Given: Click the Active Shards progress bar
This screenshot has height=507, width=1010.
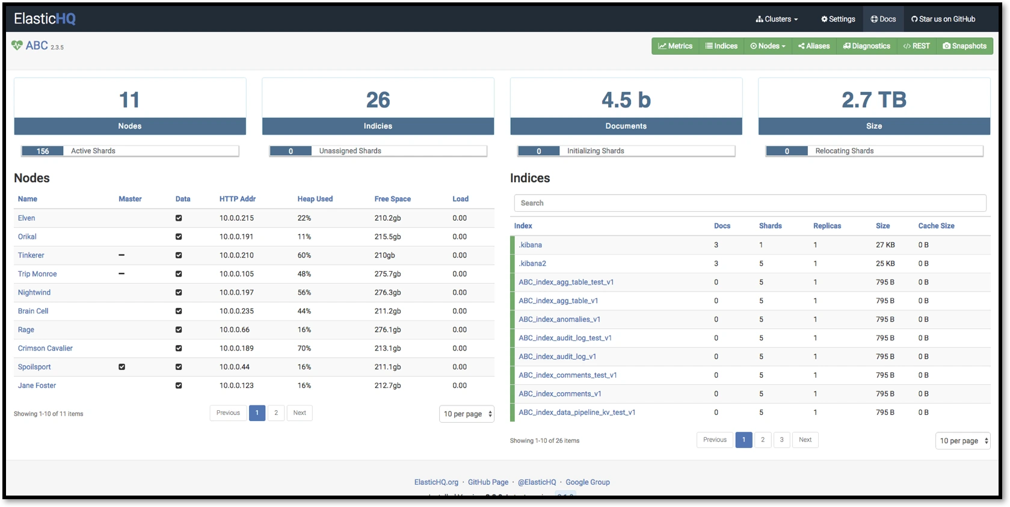Looking at the screenshot, I should tap(130, 151).
